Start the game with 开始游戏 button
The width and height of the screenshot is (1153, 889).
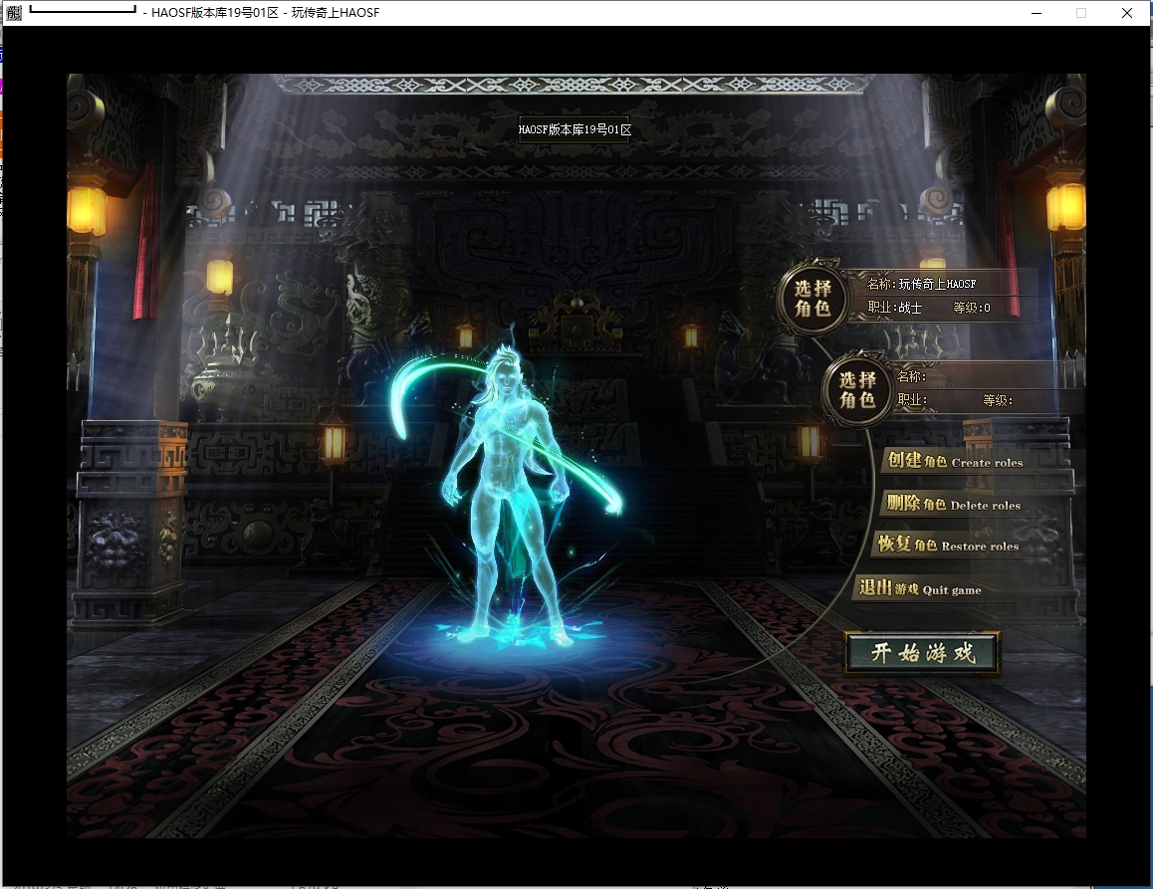click(x=923, y=653)
